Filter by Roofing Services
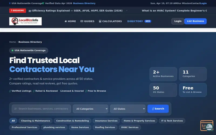This screenshot has width=216, height=135. click(x=105, y=127)
